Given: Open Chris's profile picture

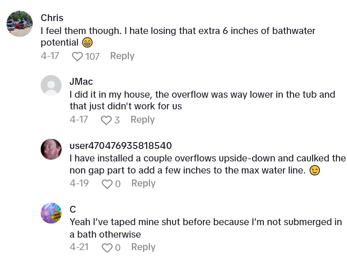Looking at the screenshot, I should tap(20, 24).
